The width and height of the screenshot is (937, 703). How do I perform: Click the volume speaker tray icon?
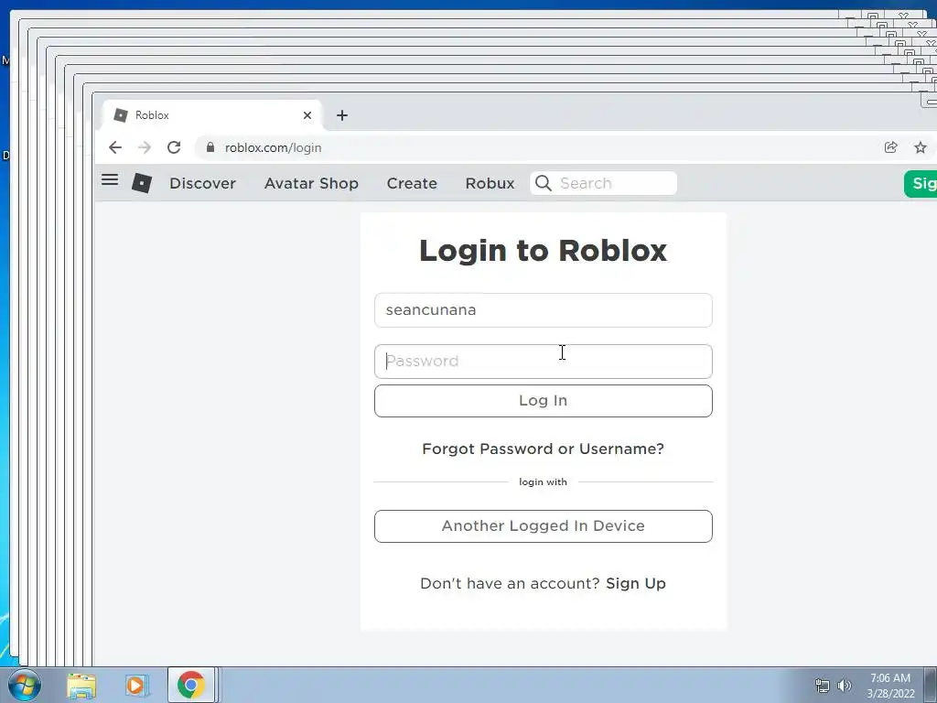pos(844,686)
